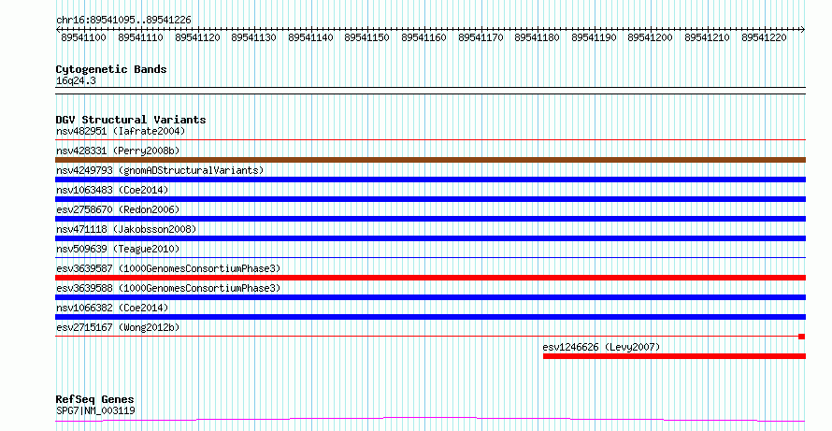
Task: Click ruler position 89541210
Action: coord(707,37)
